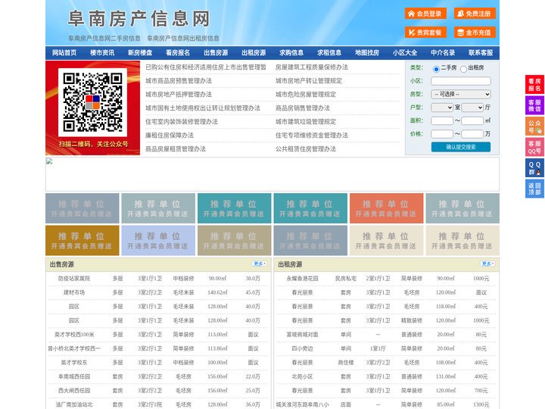The image size is (545, 409).
Task: Open 出售房源 navigation item
Action: tap(216, 53)
